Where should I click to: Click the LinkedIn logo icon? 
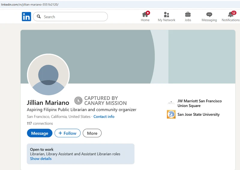(x=26, y=17)
